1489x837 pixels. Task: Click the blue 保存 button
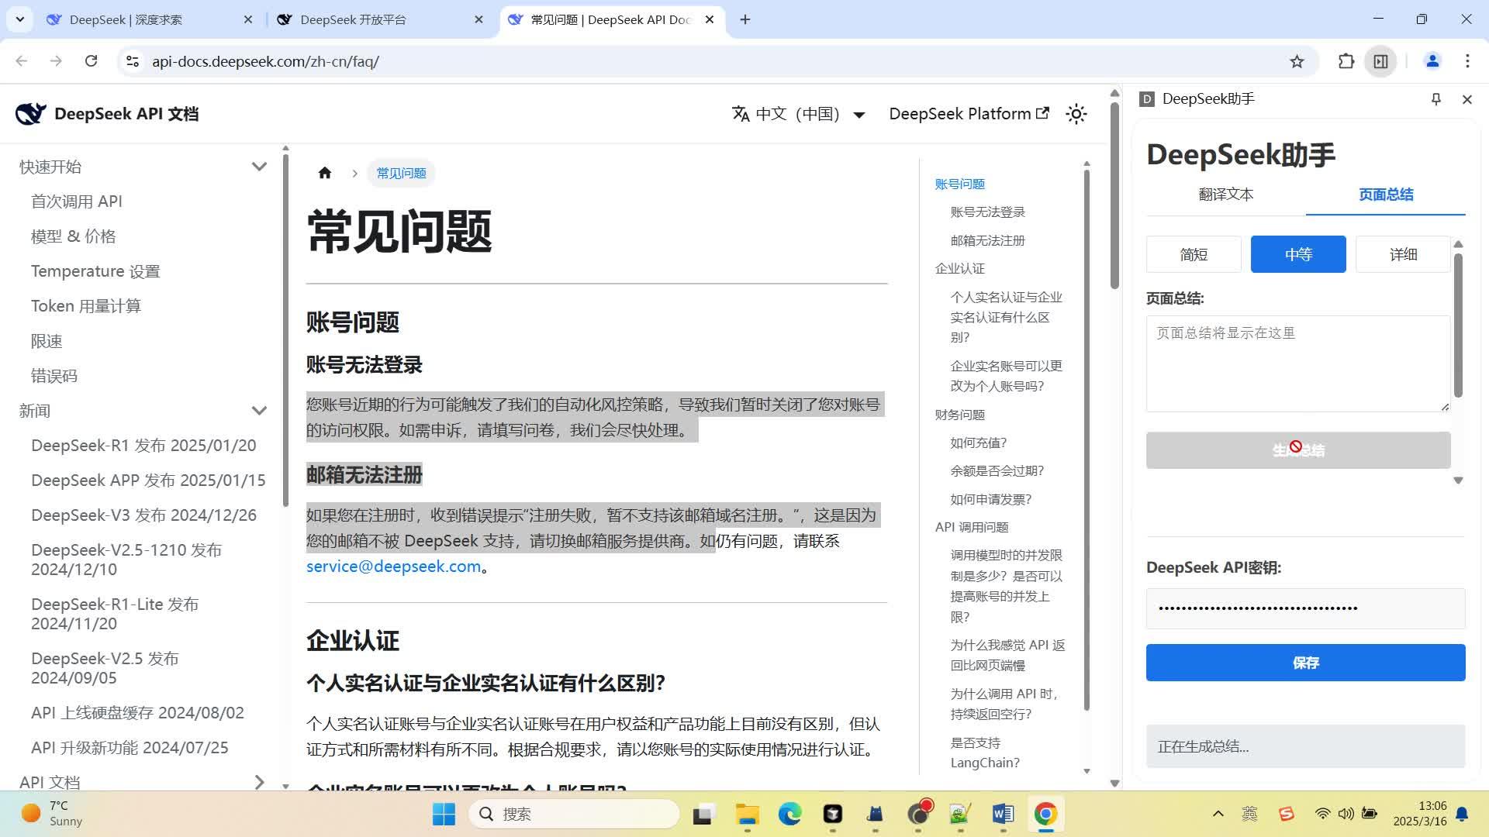tap(1305, 663)
